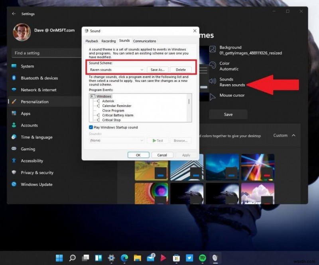Open the Sound Scheme dropdown

115,69
